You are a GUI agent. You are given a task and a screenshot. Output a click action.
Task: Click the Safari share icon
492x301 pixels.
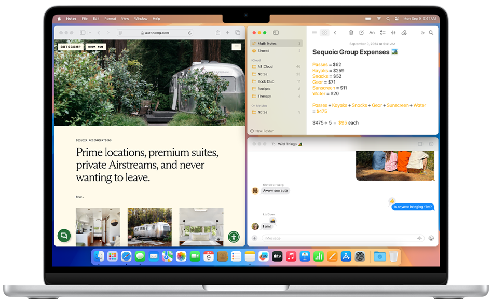(x=218, y=33)
